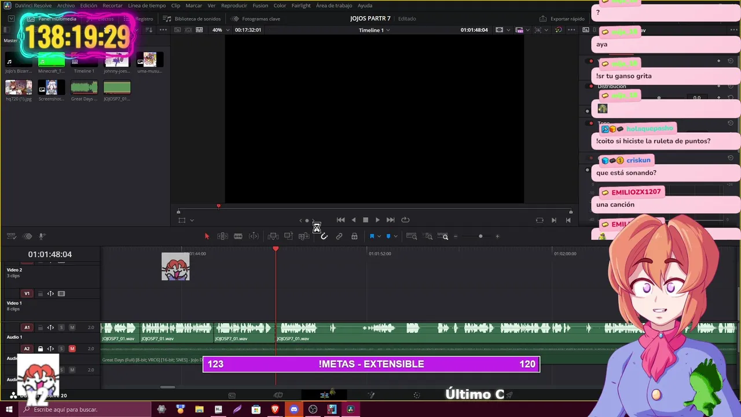Open the Edición menu
The width and height of the screenshot is (741, 417).
(89, 5)
